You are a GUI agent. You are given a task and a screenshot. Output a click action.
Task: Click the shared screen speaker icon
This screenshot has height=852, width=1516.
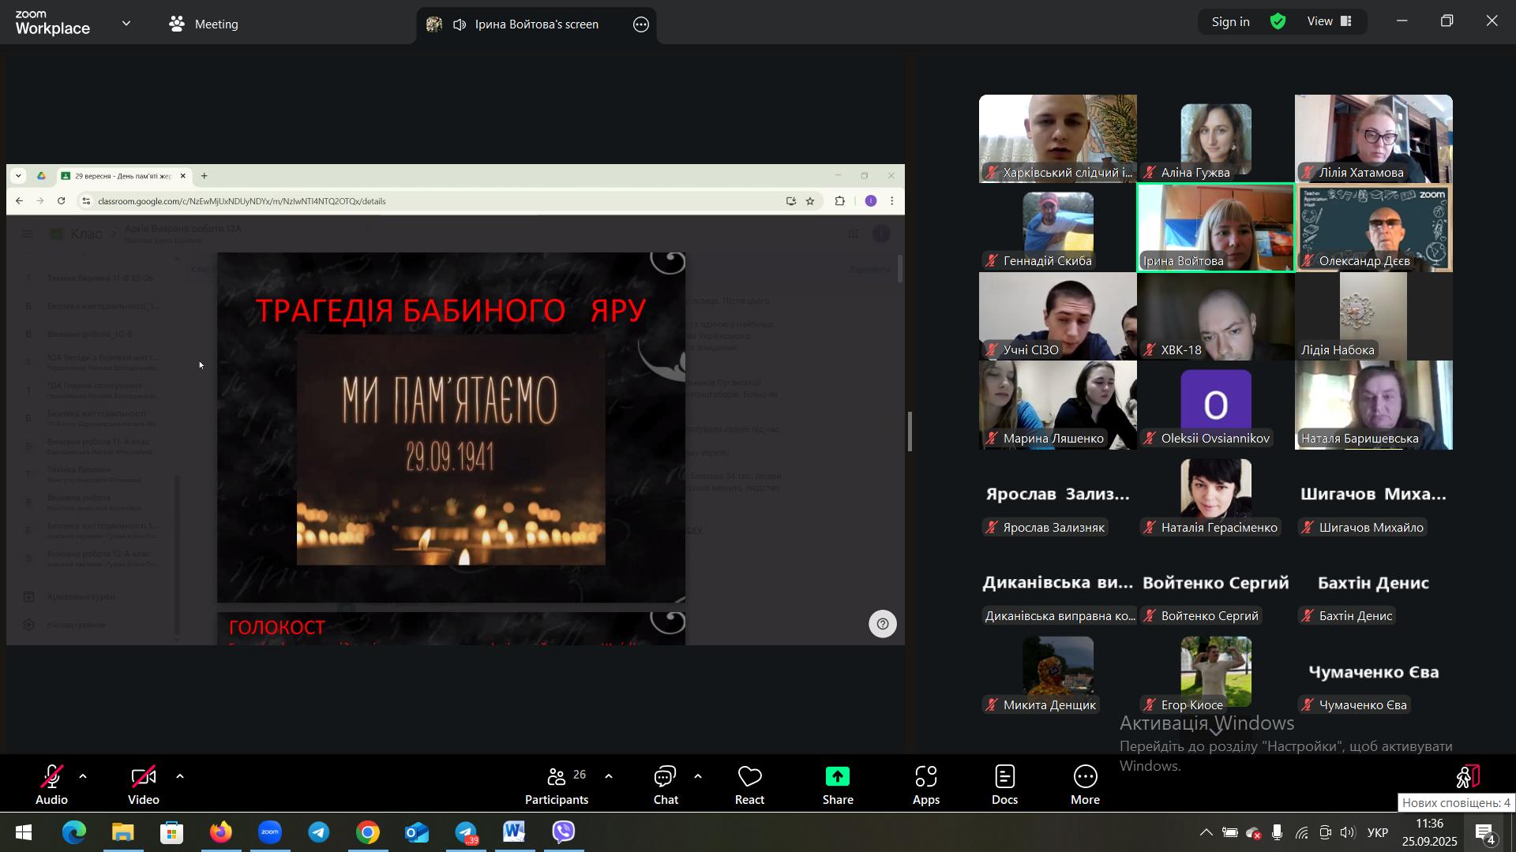pos(460,25)
